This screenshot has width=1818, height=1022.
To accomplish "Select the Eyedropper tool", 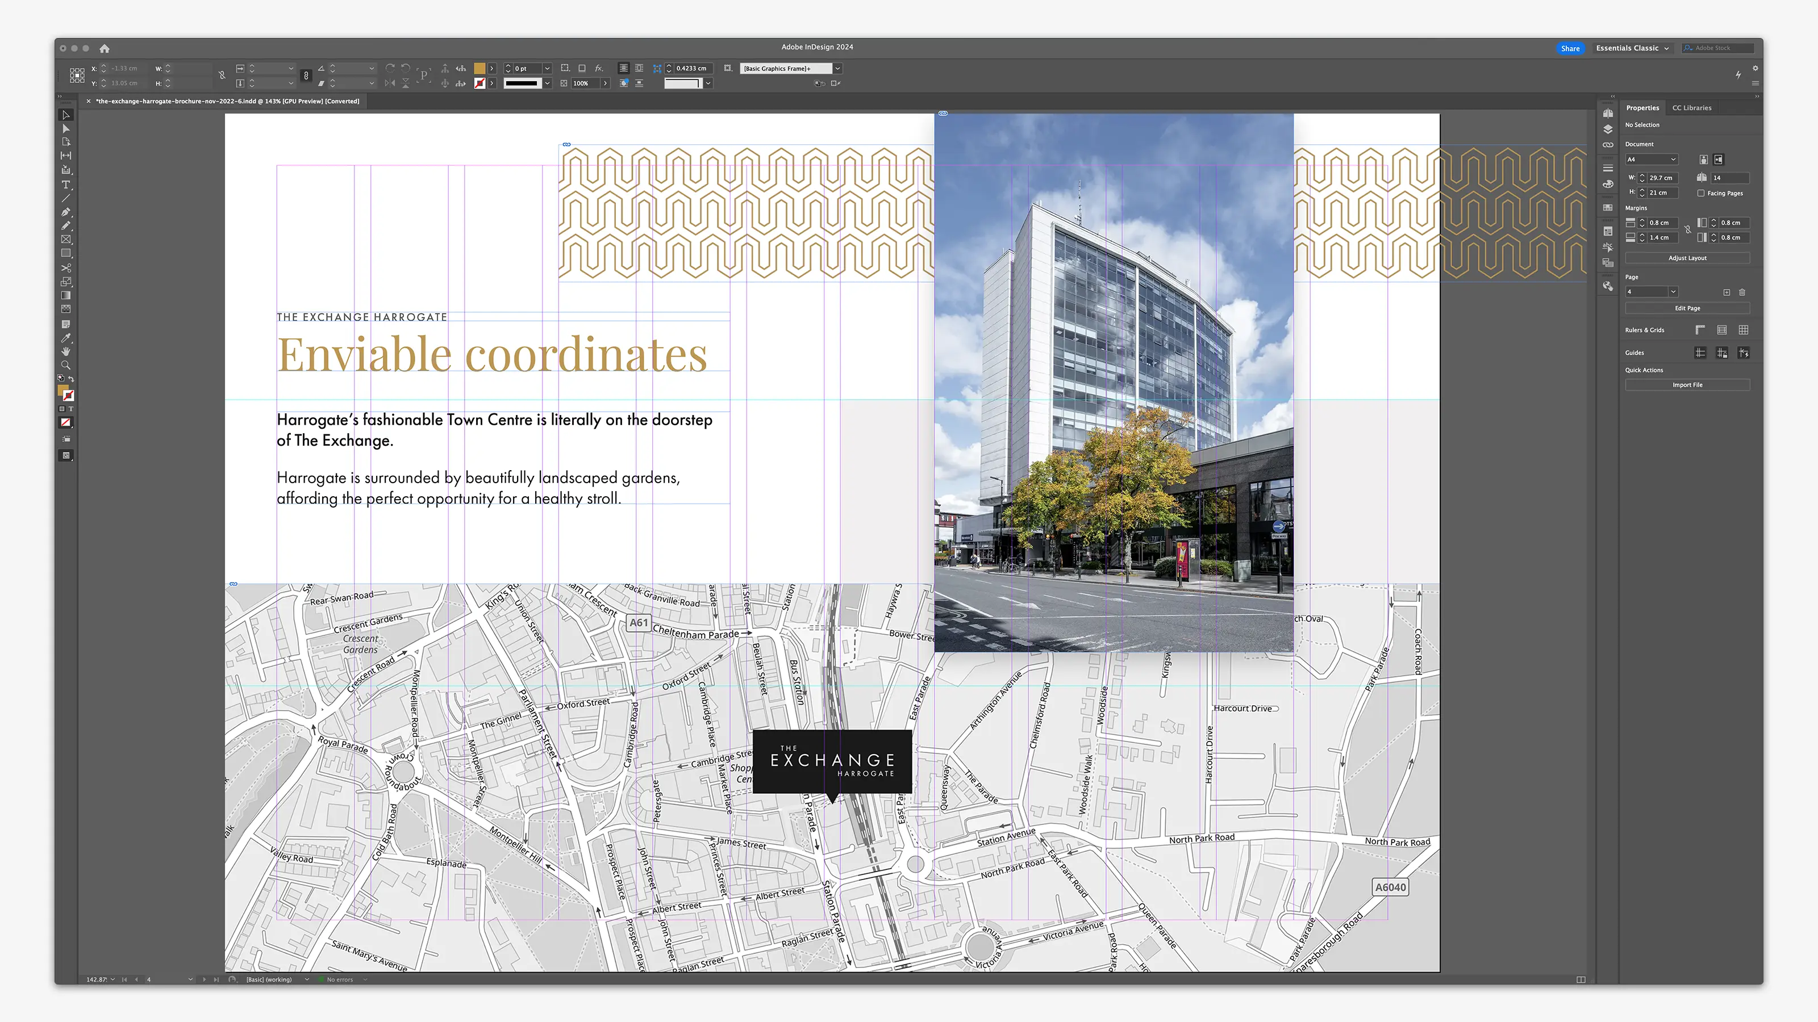I will (x=66, y=338).
